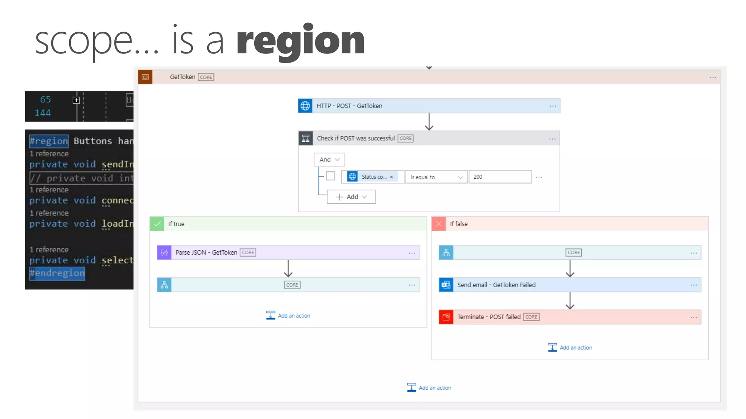Click the Parse JSON action icon

pyautogui.click(x=164, y=252)
